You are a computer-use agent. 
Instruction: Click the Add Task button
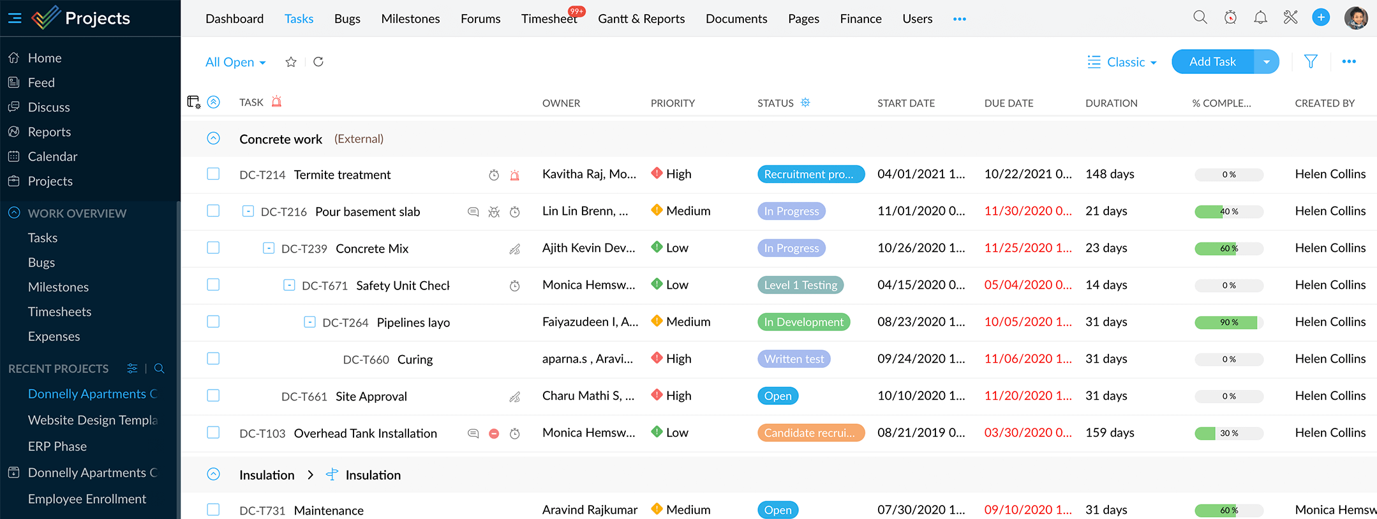1212,62
